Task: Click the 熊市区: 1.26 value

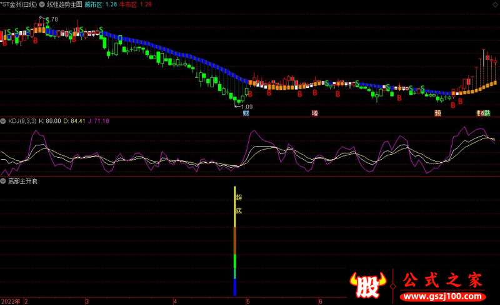Action: 101,4
